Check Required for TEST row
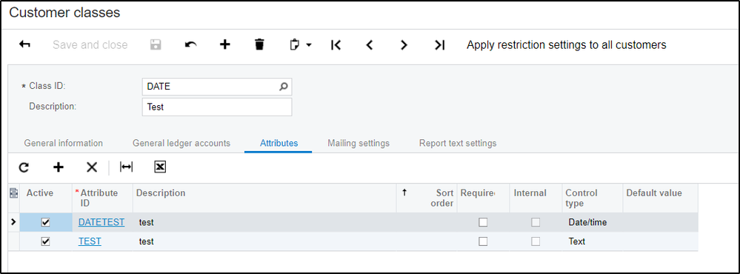 (483, 241)
